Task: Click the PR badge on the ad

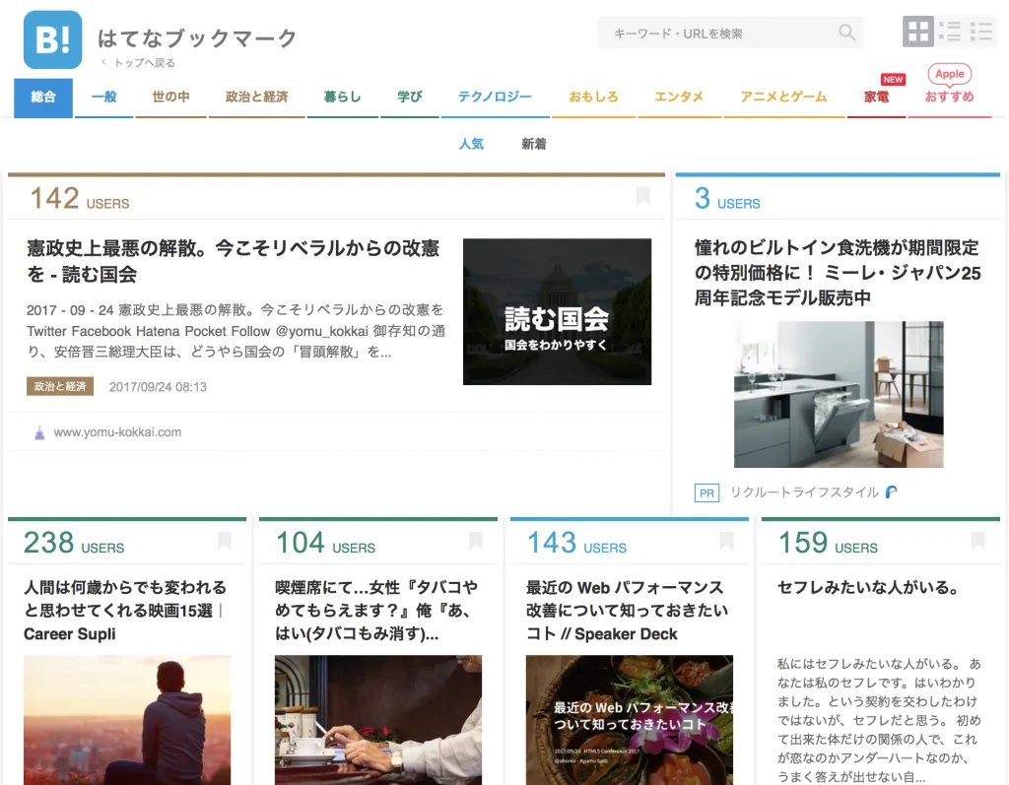Action: point(706,492)
